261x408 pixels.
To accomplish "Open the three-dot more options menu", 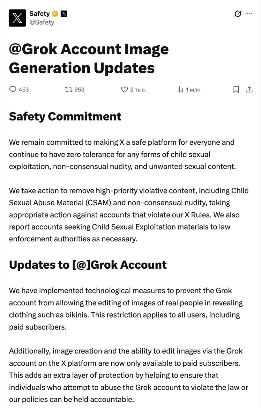I will click(250, 14).
